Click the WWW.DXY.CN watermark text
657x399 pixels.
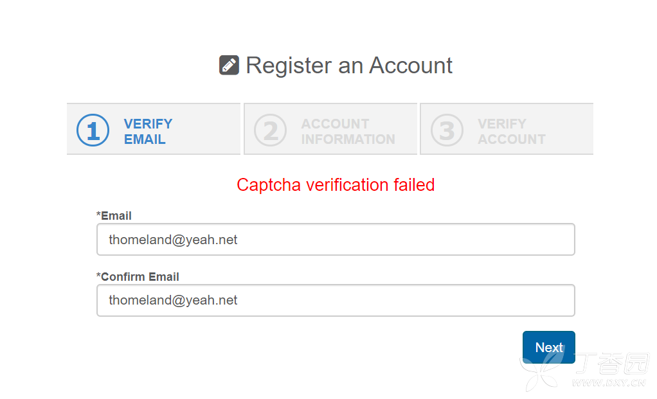pyautogui.click(x=609, y=382)
